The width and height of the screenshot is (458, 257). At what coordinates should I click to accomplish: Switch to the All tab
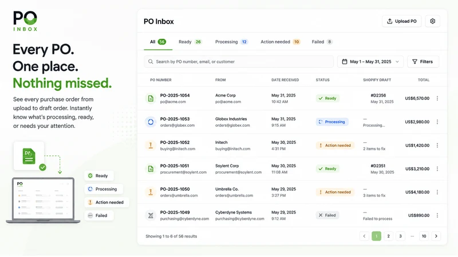tap(158, 42)
